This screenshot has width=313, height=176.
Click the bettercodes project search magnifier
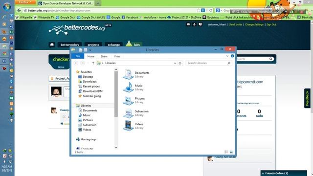[270, 59]
